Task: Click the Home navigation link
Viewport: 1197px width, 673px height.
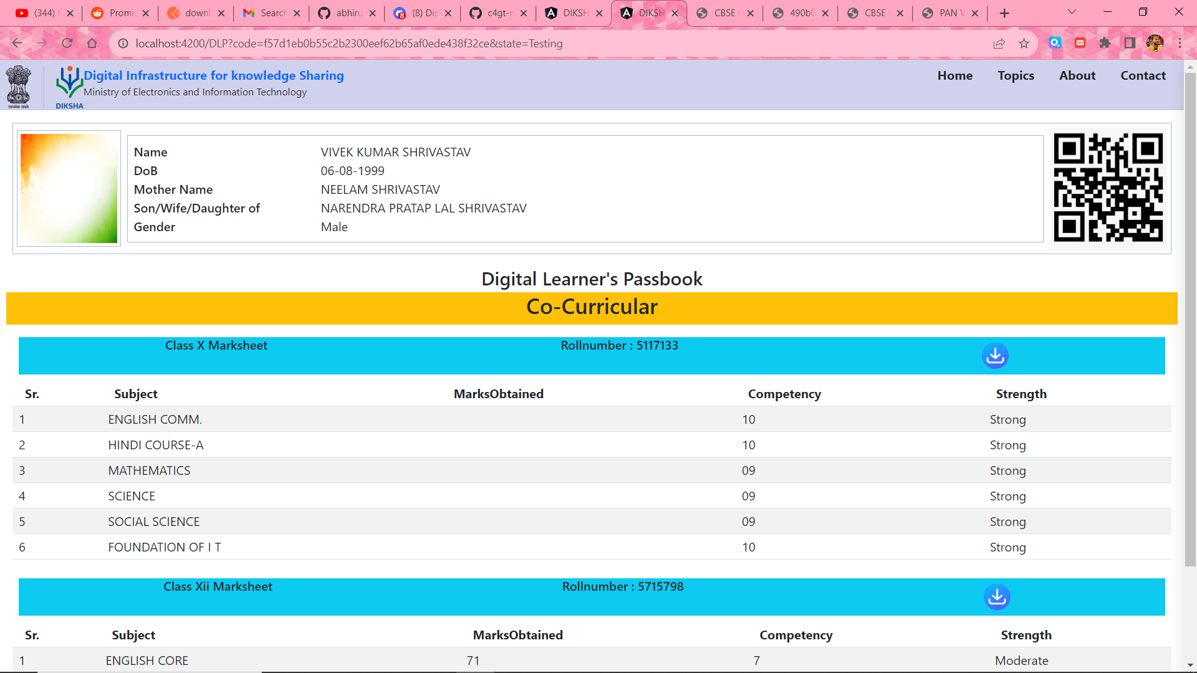Action: pyautogui.click(x=954, y=75)
